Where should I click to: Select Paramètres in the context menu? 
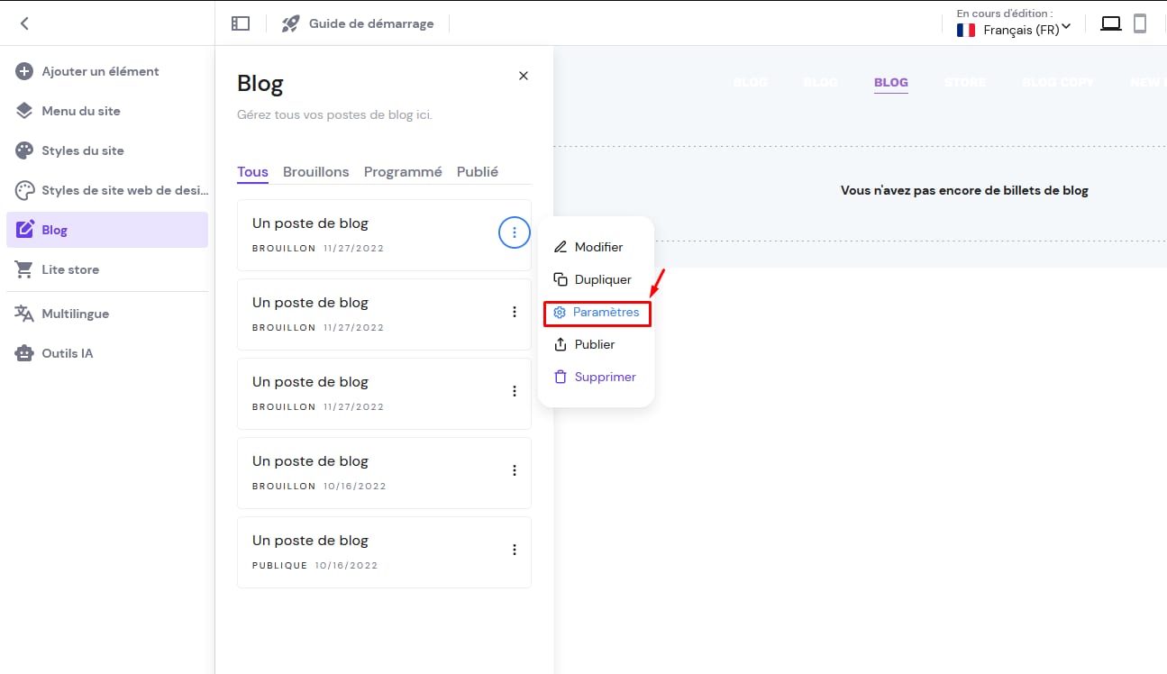point(597,313)
